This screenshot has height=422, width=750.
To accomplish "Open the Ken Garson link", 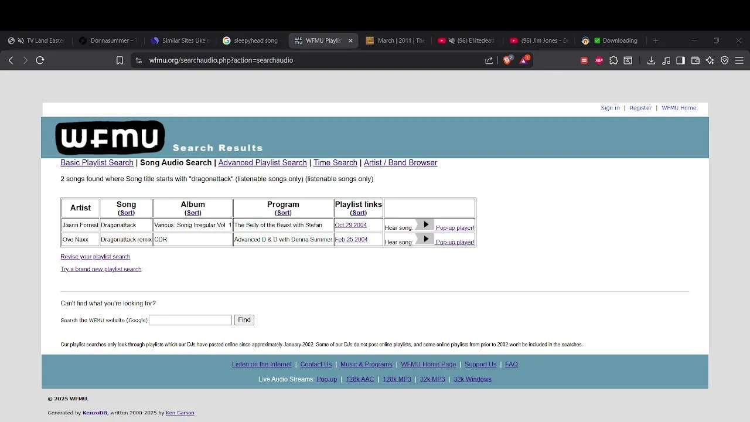I will point(180,413).
